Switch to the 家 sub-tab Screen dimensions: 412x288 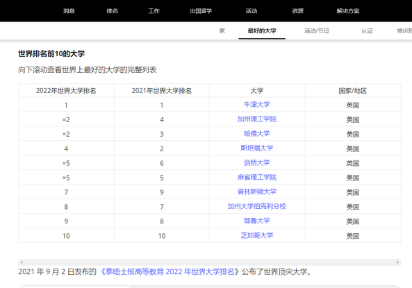pyautogui.click(x=222, y=31)
